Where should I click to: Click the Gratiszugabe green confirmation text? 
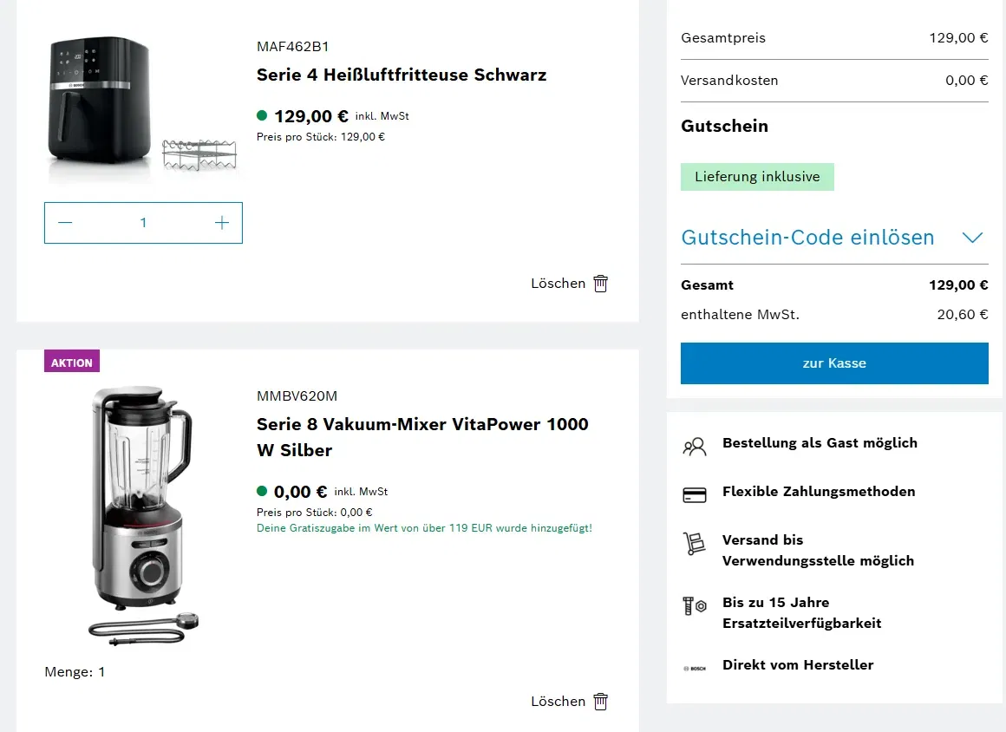(423, 527)
